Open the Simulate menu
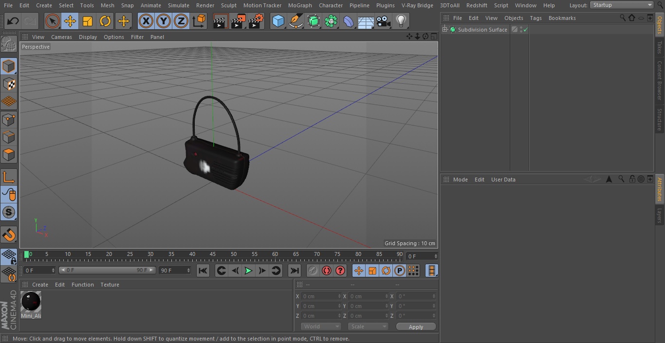 pos(179,5)
